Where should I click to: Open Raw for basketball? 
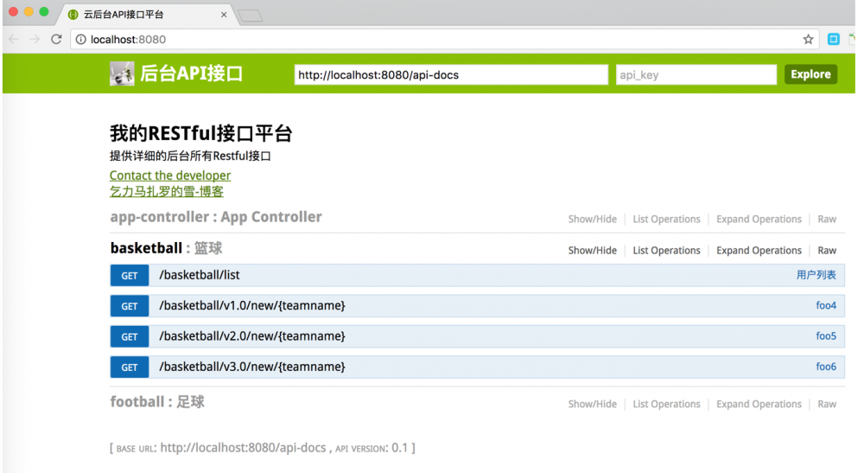(x=827, y=250)
